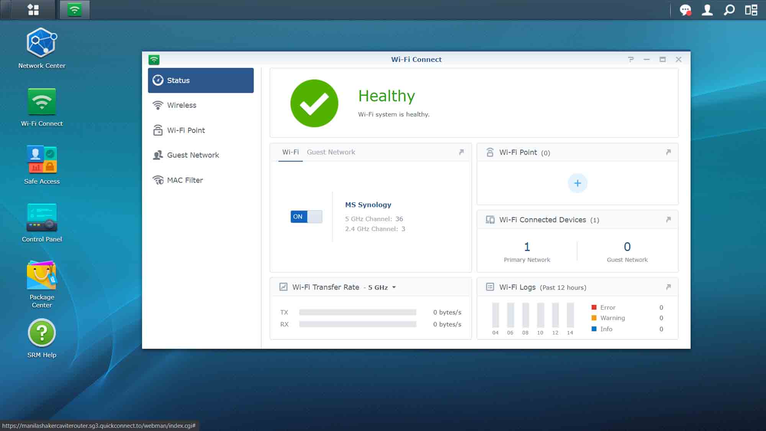This screenshot has height=431, width=766.
Task: Click the Wi-Fi Logs list icon
Action: [x=490, y=287]
